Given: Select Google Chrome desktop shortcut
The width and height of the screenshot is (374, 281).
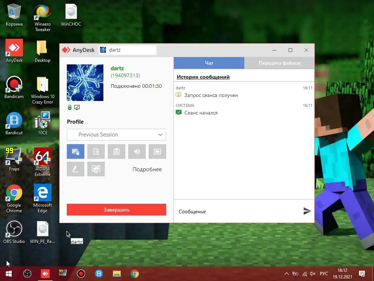Looking at the screenshot, I should (x=14, y=199).
